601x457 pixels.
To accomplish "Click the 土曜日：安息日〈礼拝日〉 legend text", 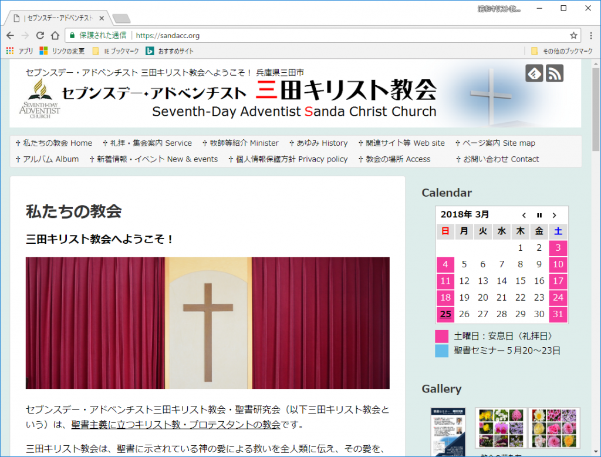I will (504, 337).
